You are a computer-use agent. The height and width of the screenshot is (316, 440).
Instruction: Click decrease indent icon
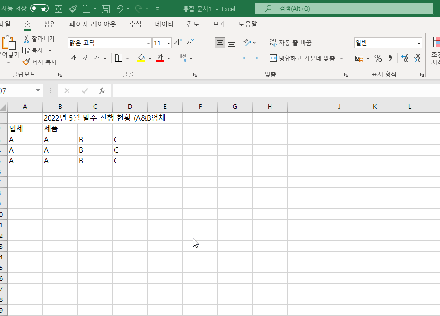pos(247,58)
